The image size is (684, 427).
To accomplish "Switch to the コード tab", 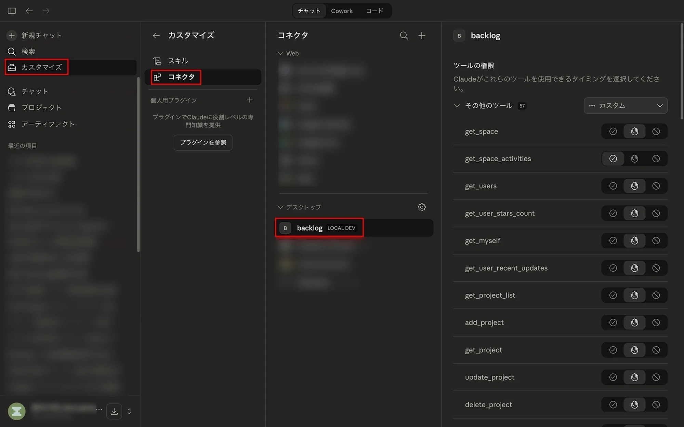I will [x=374, y=11].
